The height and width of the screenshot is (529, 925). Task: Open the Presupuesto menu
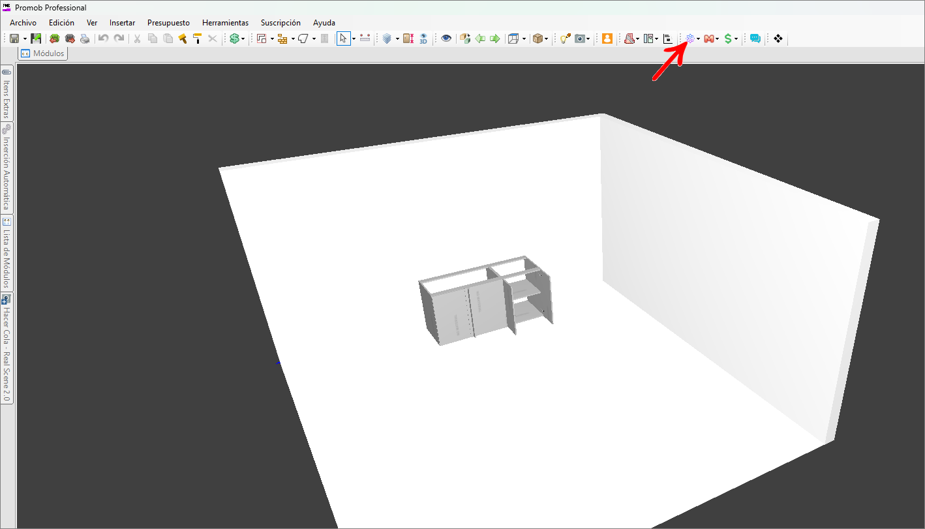point(168,23)
